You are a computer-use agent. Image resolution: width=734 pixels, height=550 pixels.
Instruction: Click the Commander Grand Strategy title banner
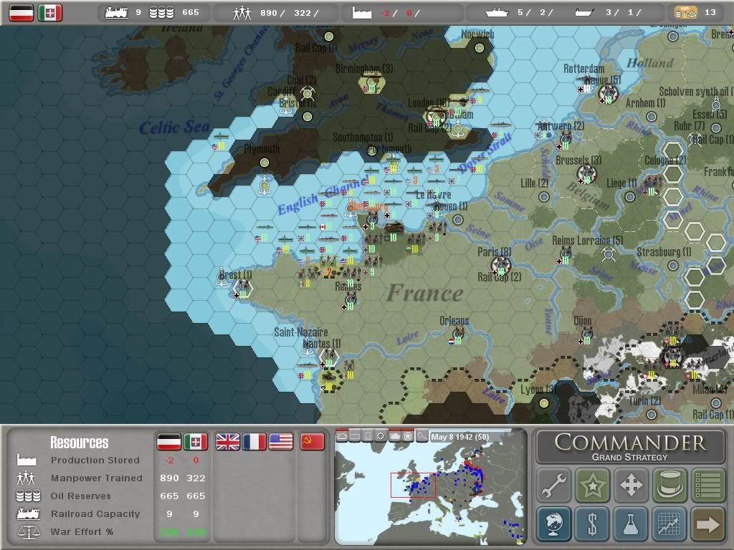[631, 447]
